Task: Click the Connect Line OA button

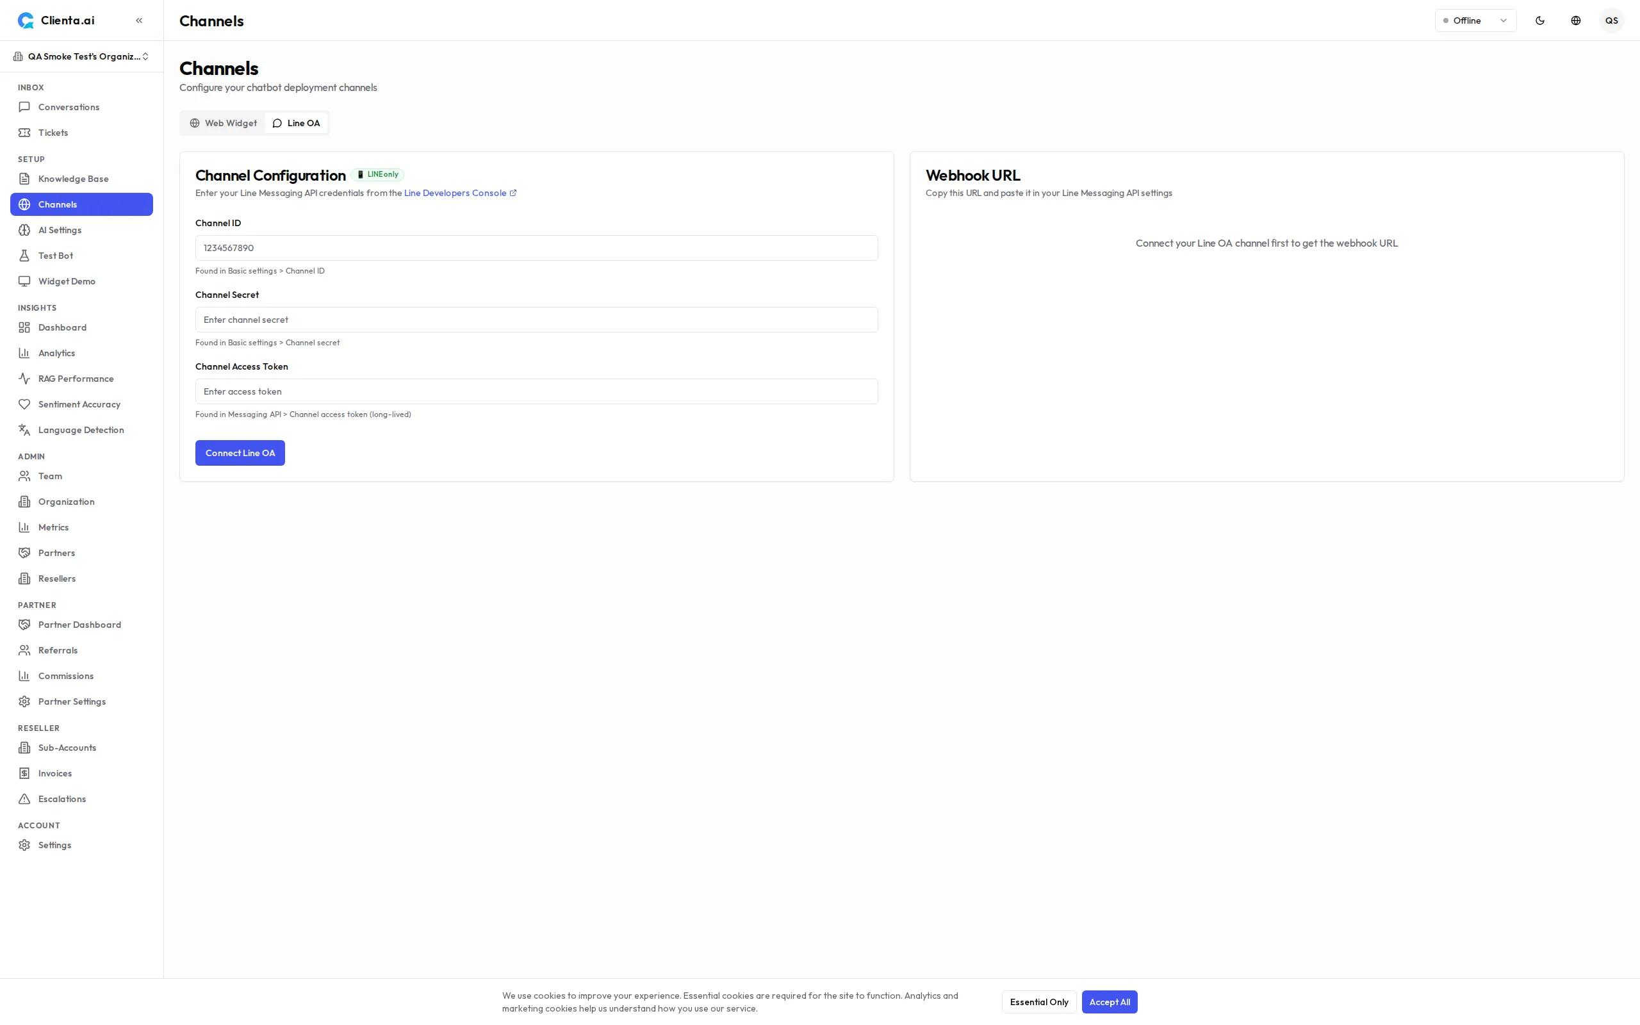Action: coord(240,453)
